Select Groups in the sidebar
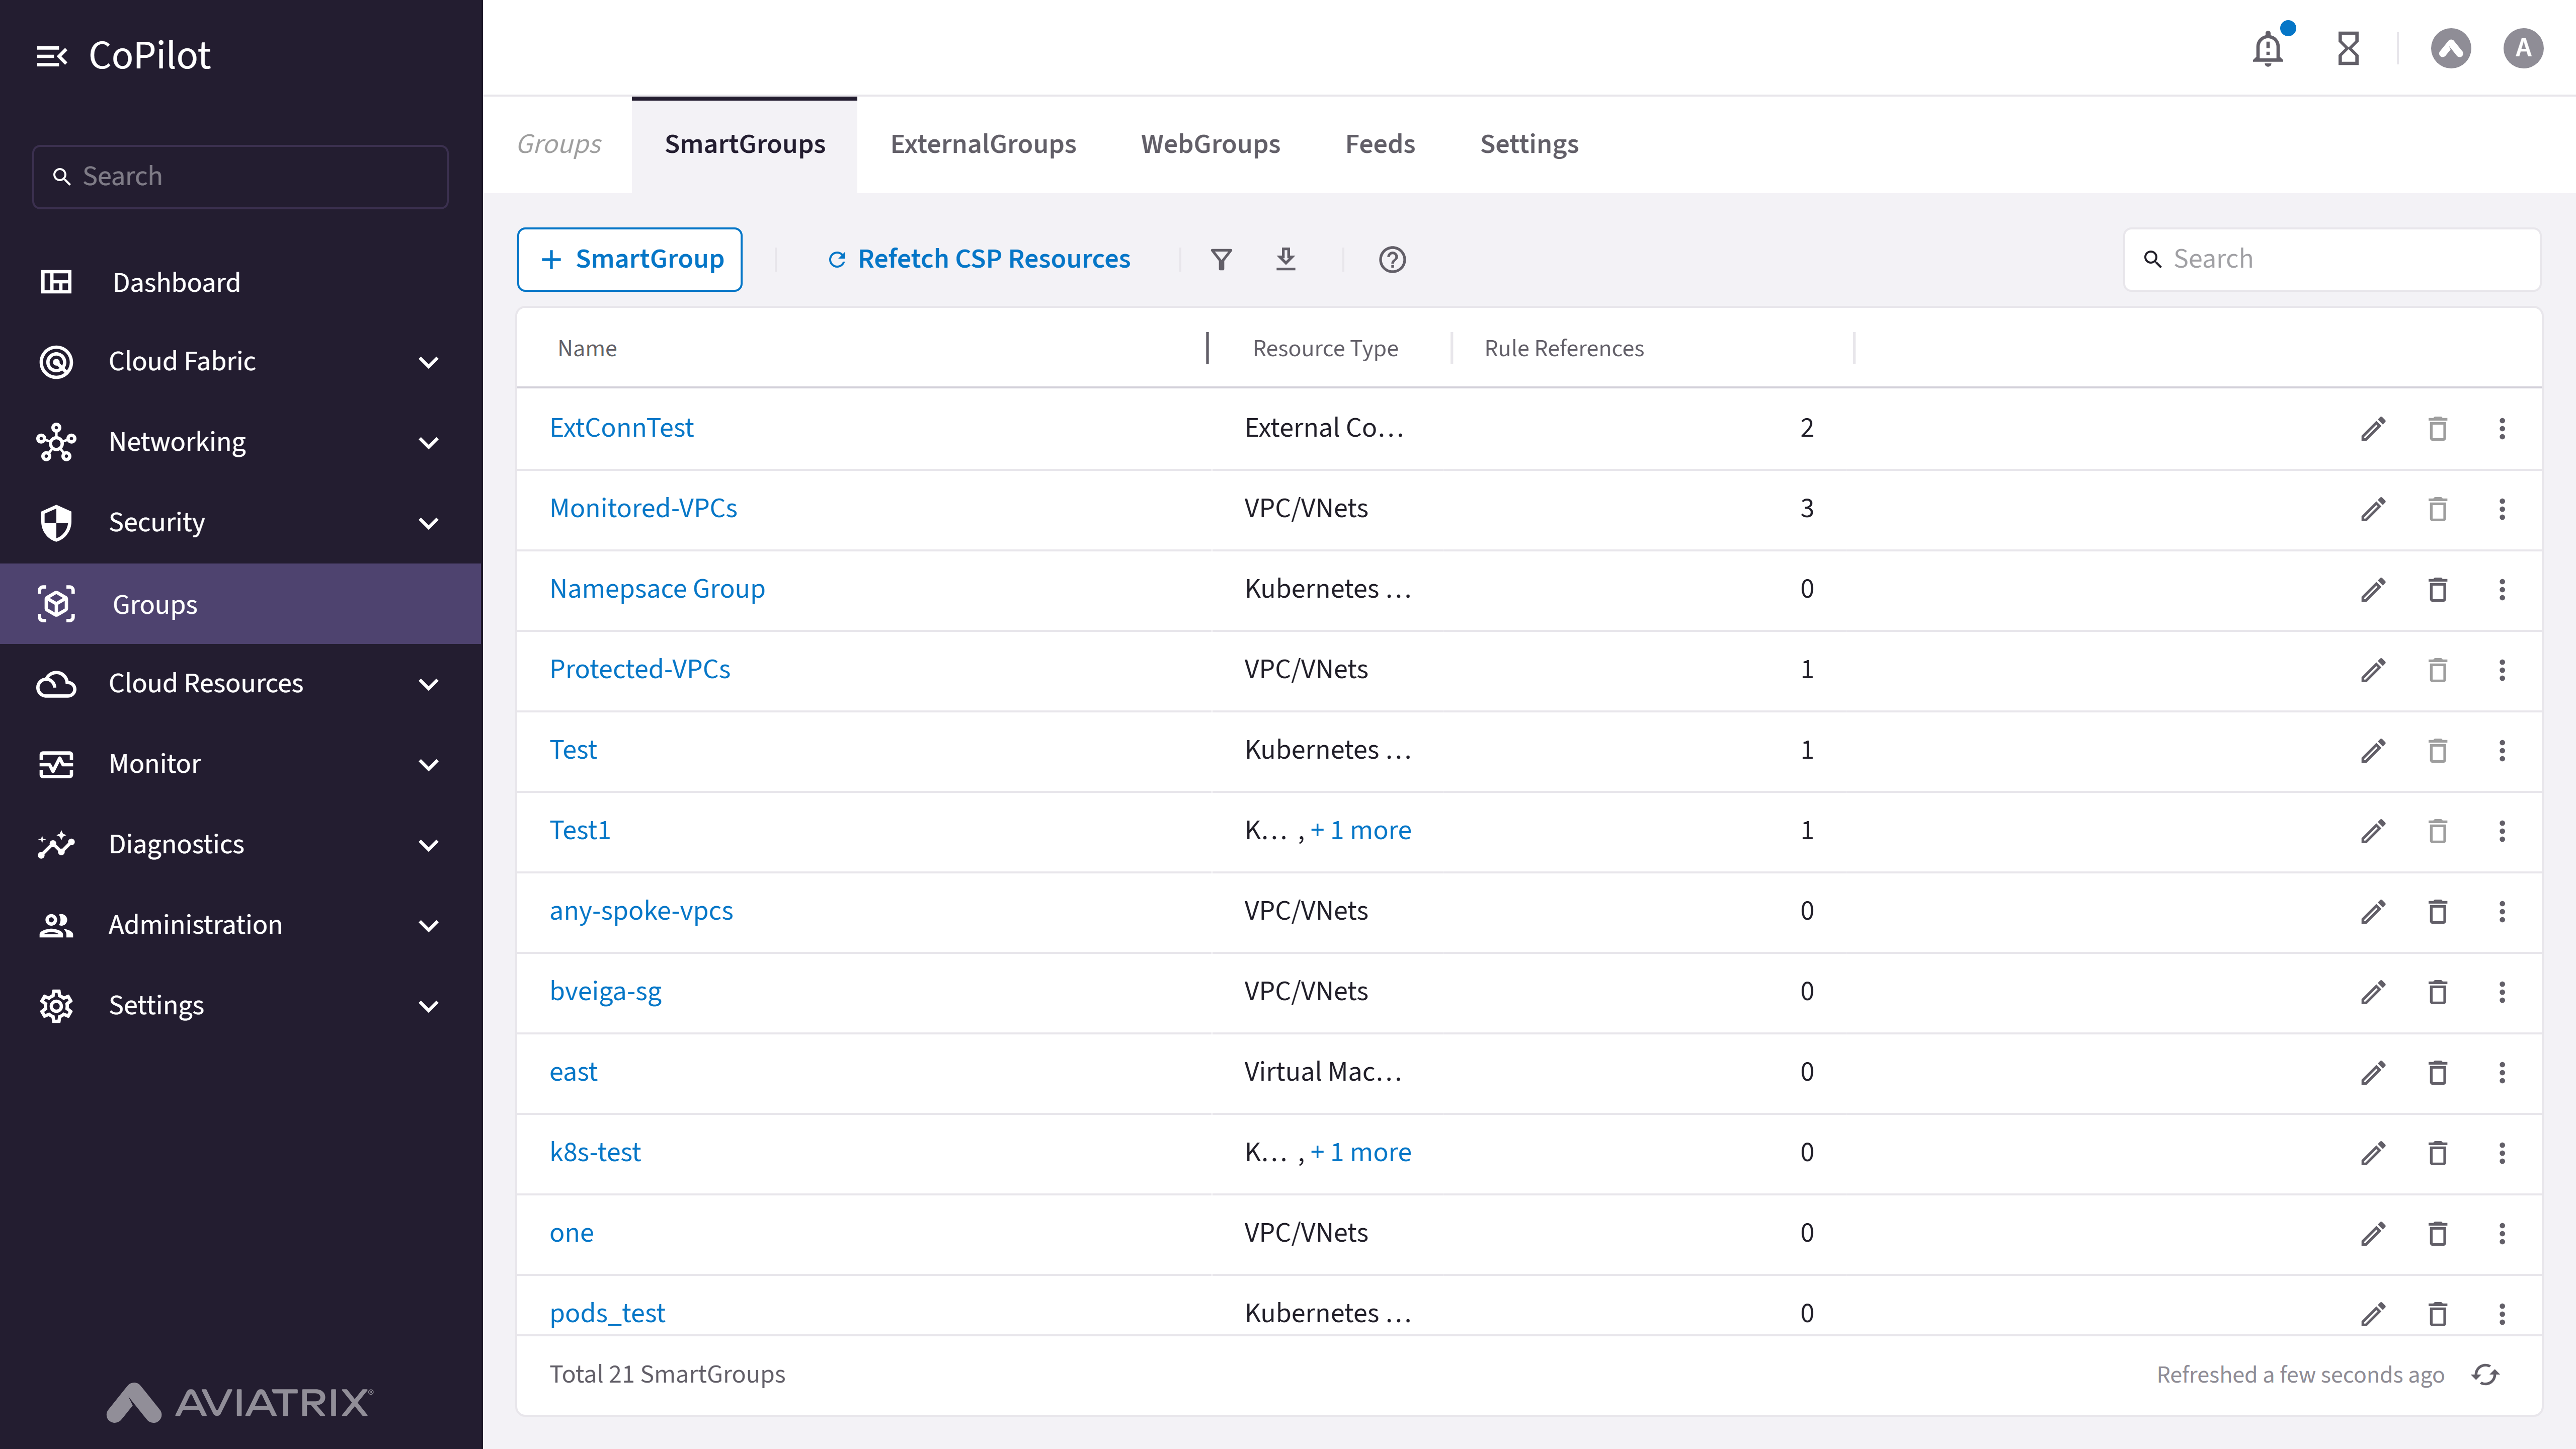2576x1449 pixels. pos(240,604)
